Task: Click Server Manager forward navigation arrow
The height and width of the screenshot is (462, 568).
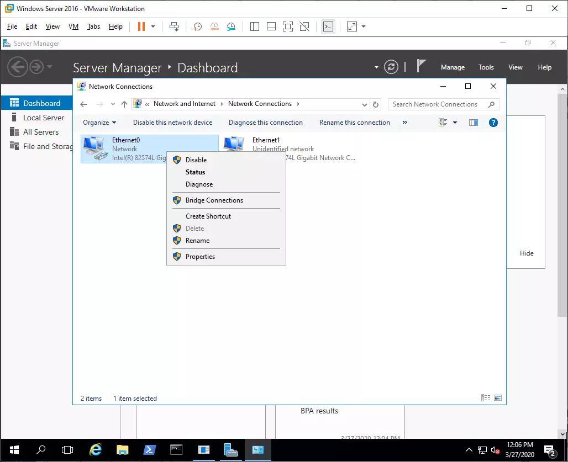Action: pyautogui.click(x=36, y=67)
